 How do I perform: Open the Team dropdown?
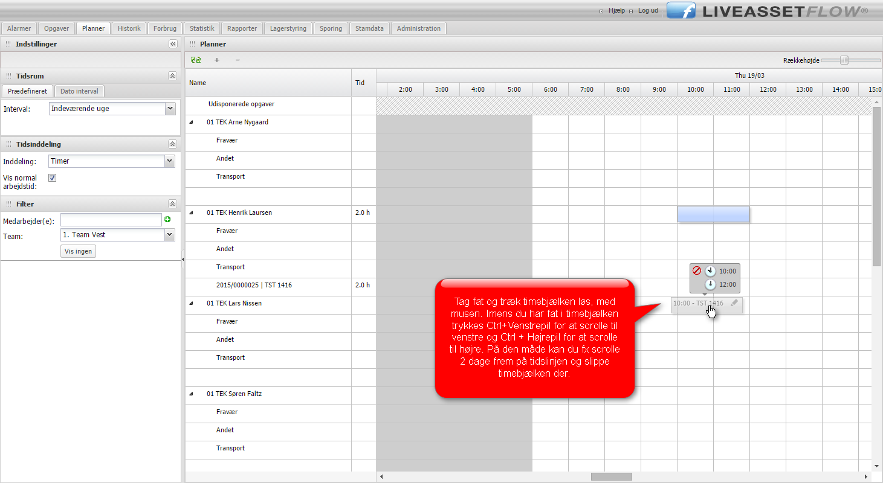169,235
